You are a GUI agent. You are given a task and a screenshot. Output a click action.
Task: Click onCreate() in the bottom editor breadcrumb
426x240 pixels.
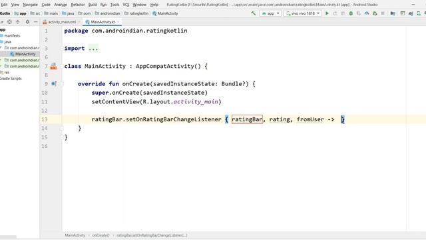pyautogui.click(x=101, y=235)
